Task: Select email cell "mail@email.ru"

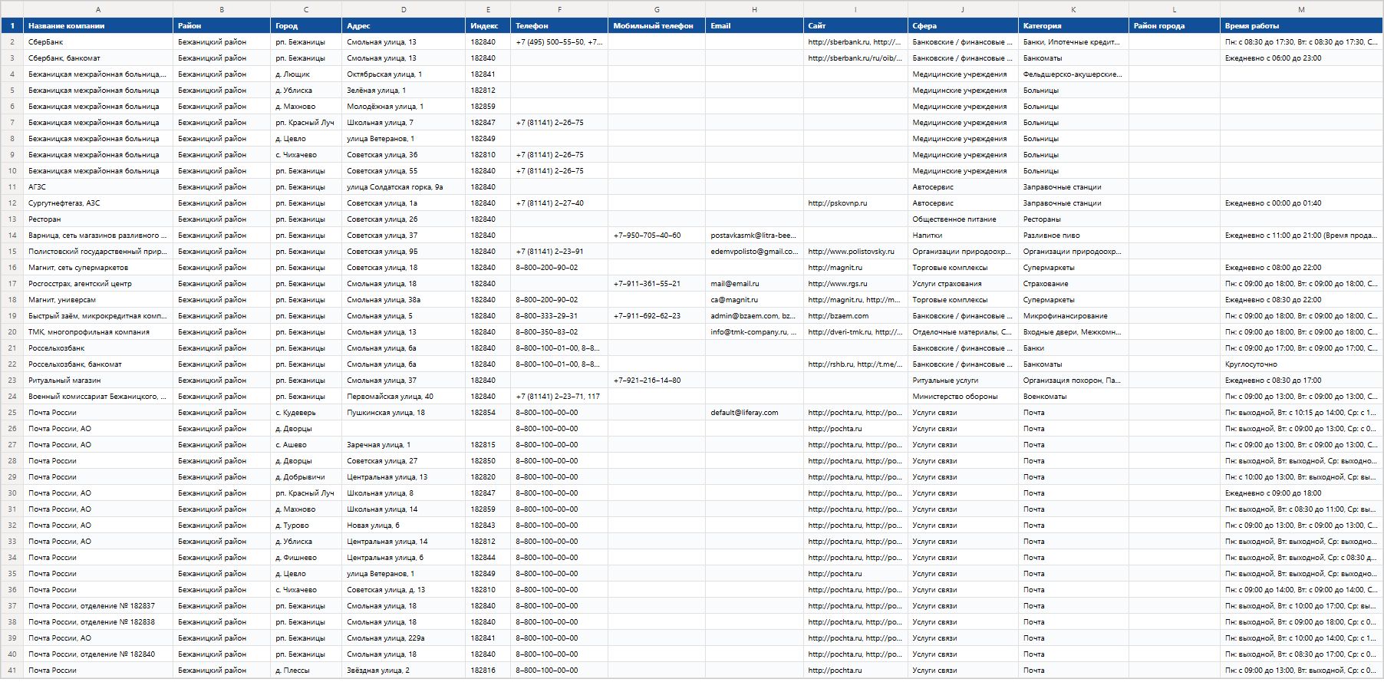Action: coord(754,284)
